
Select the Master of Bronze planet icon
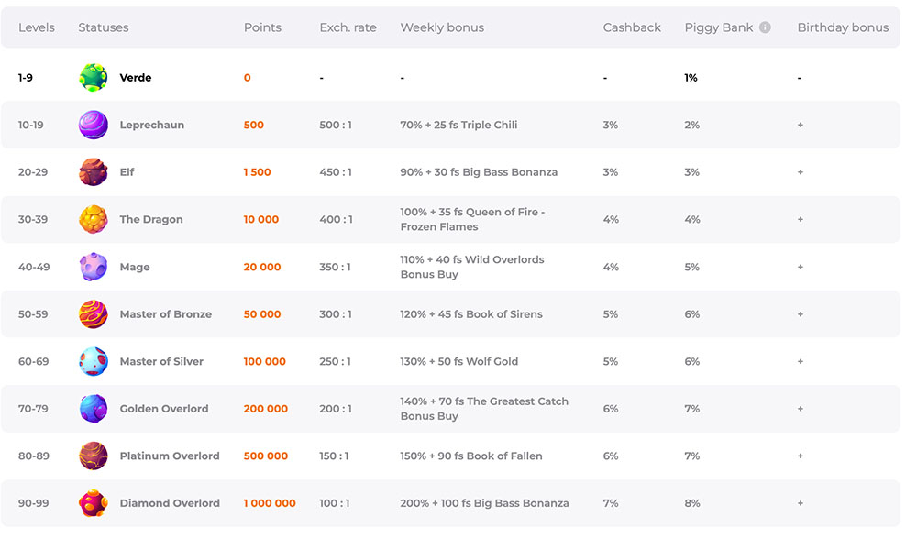click(x=94, y=314)
